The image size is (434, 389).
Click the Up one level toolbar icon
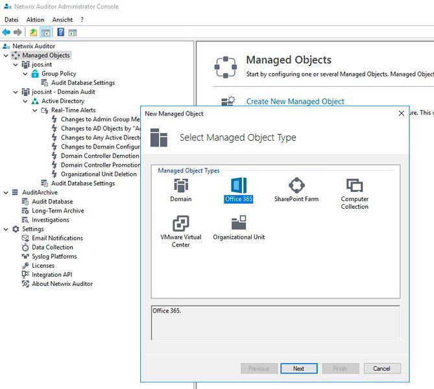(x=34, y=32)
